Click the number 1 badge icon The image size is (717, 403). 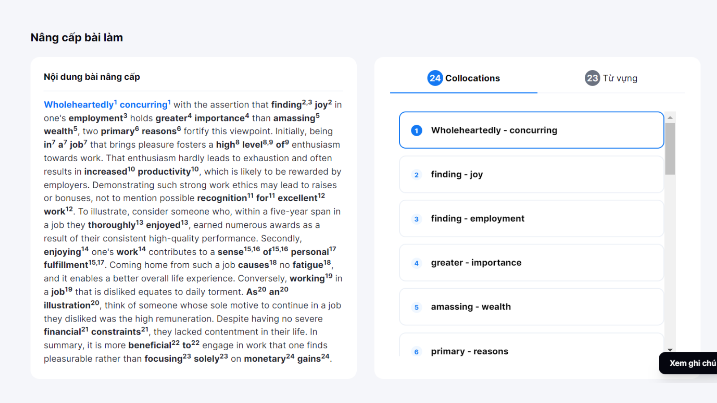tap(416, 130)
